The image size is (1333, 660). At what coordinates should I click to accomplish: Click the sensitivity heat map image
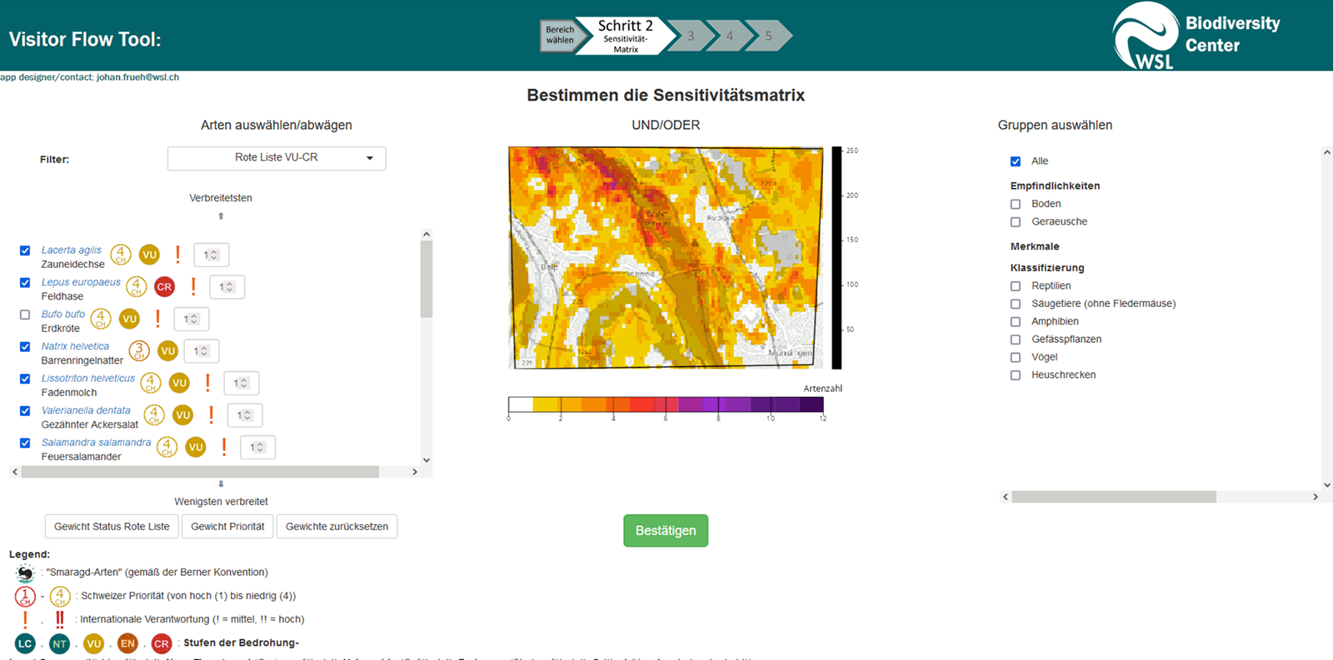[x=665, y=258]
